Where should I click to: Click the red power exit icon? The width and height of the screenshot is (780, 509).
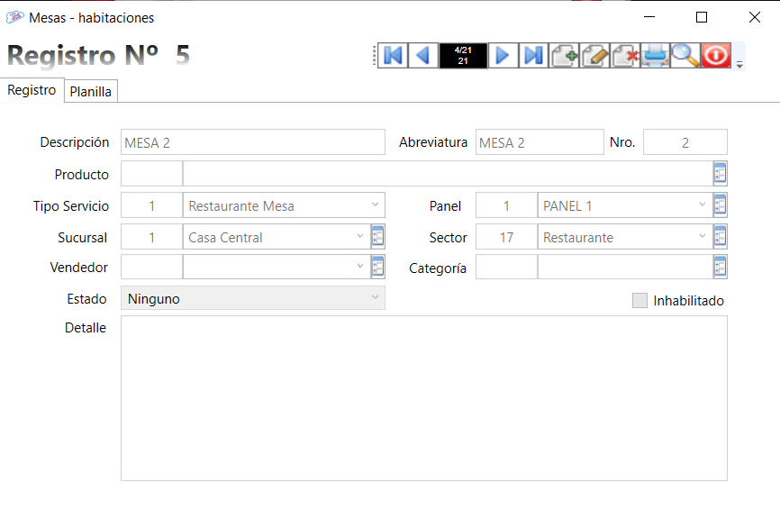click(x=715, y=56)
